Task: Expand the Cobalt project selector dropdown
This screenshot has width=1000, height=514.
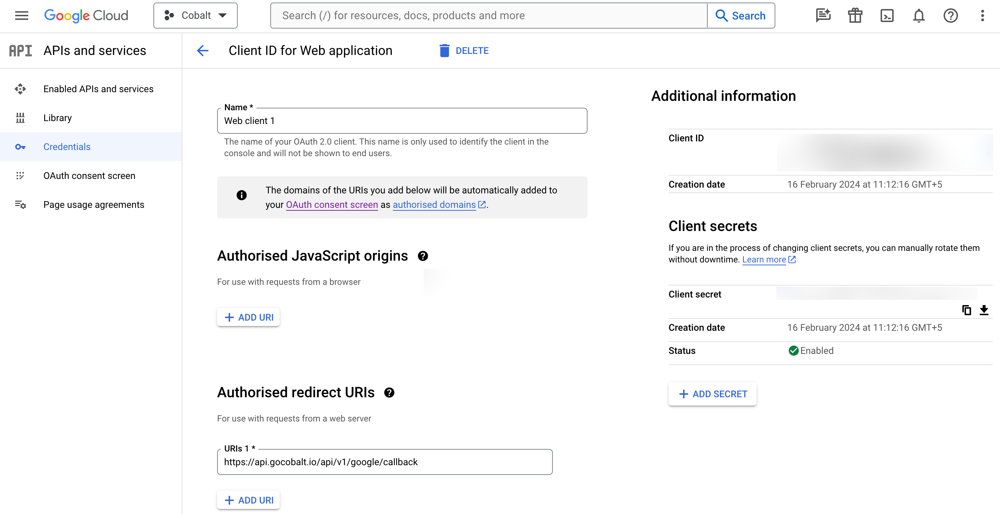Action: (195, 16)
